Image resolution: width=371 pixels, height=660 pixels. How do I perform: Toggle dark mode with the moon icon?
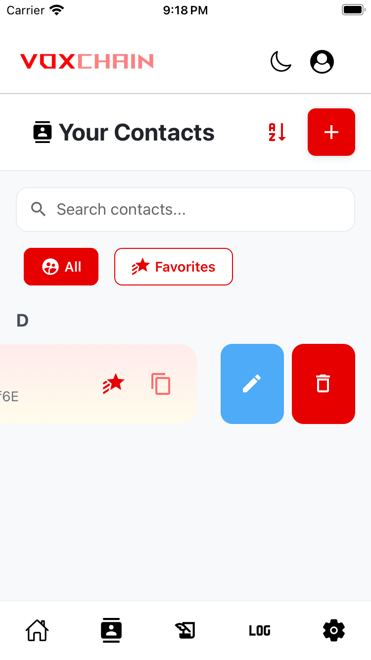280,62
